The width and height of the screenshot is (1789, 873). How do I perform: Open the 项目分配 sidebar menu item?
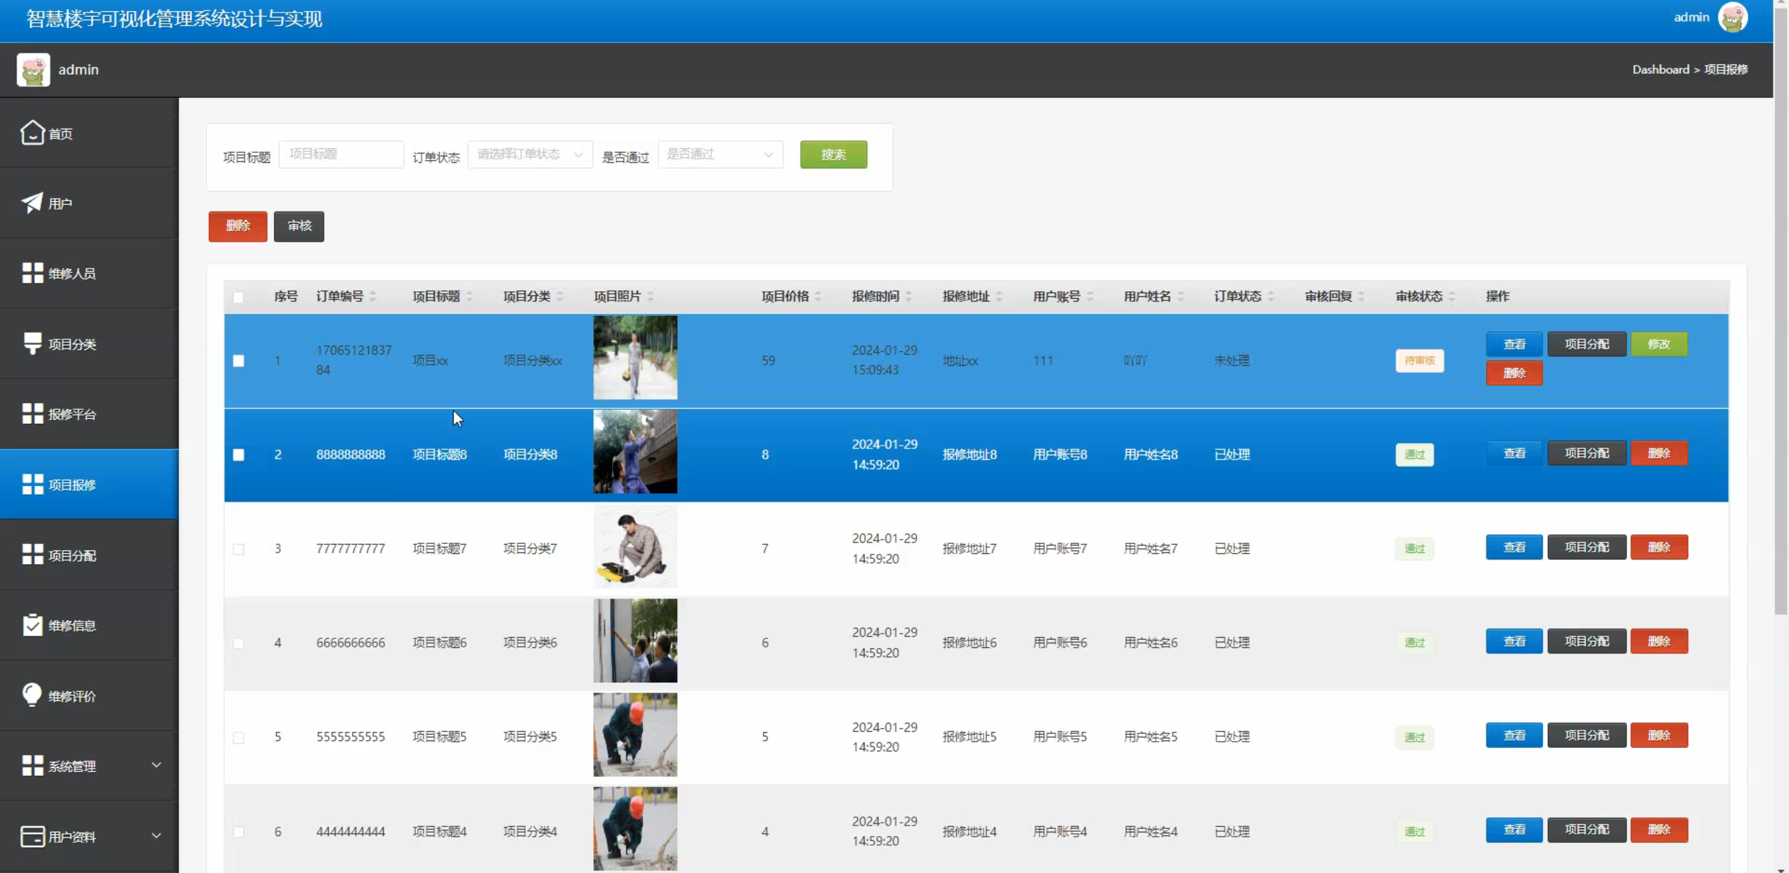tap(72, 555)
